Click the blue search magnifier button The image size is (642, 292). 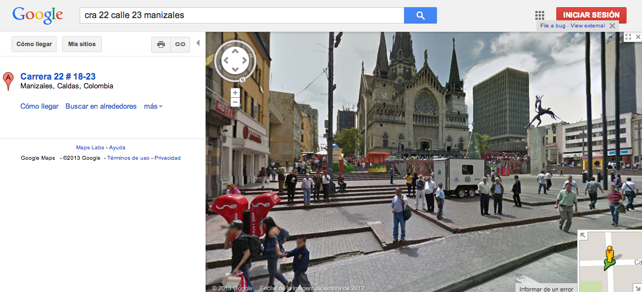click(420, 15)
